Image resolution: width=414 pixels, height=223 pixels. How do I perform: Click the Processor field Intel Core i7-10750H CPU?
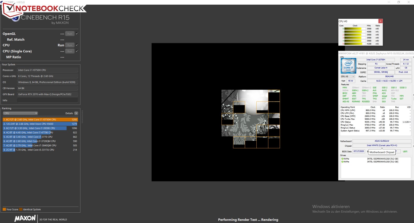click(x=48, y=70)
